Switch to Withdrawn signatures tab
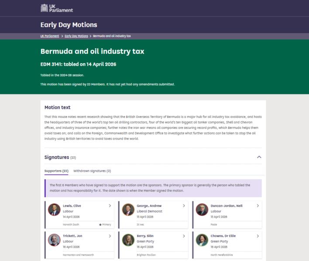Image resolution: width=309 pixels, height=261 pixels. pos(92,171)
